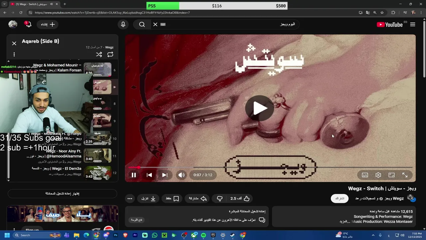Toggle playlist shuffle
The image size is (426, 240).
click(x=99, y=54)
